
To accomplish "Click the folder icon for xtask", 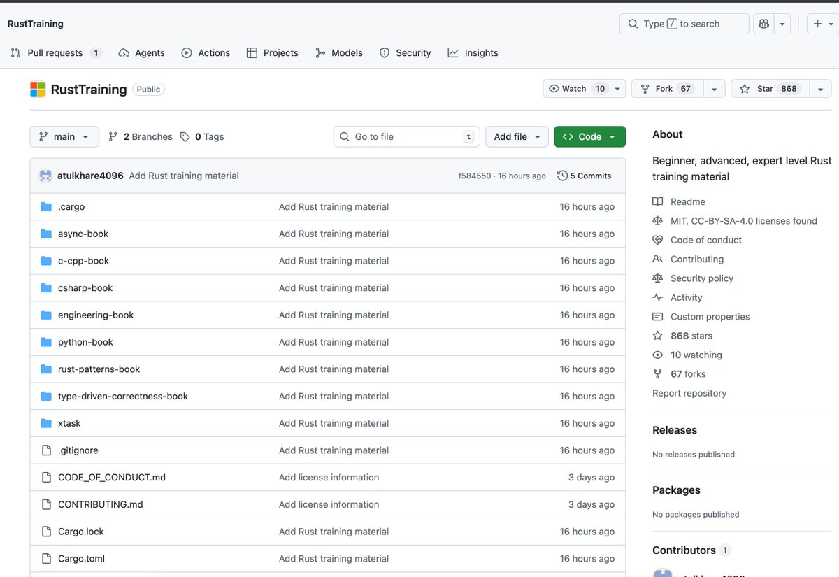I will [46, 423].
